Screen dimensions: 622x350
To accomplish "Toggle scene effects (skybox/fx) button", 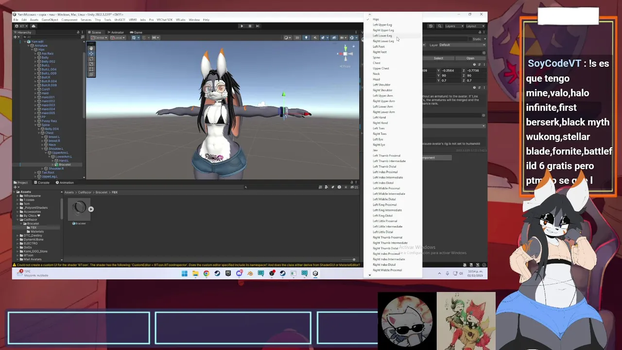I will (x=324, y=37).
